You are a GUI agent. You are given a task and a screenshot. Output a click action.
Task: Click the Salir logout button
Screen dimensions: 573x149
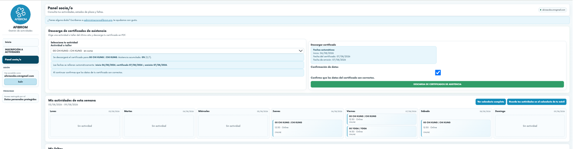pos(20,82)
